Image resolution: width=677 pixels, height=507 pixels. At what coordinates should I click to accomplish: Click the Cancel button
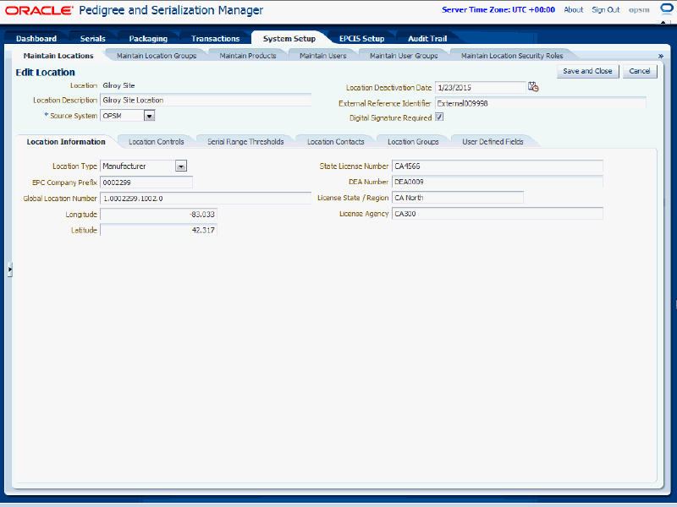coord(640,71)
